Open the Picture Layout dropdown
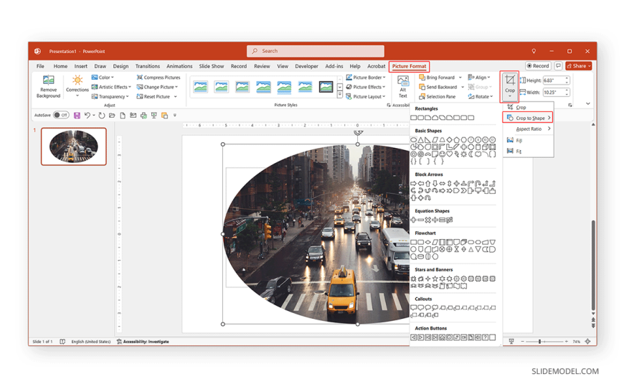The height and width of the screenshot is (387, 624). (366, 96)
